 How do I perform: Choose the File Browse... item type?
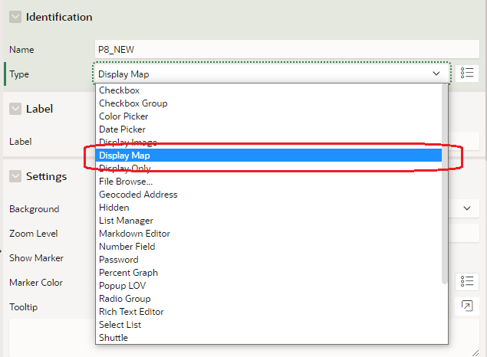(126, 182)
